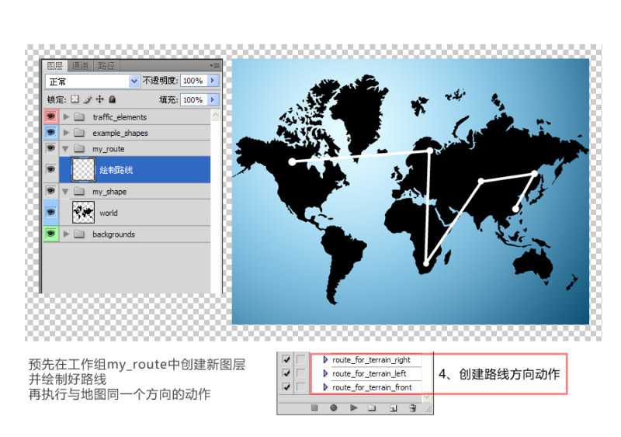Viewport: 621px width, 437px height.
Task: Select traffic_elements group name
Action: pos(120,117)
